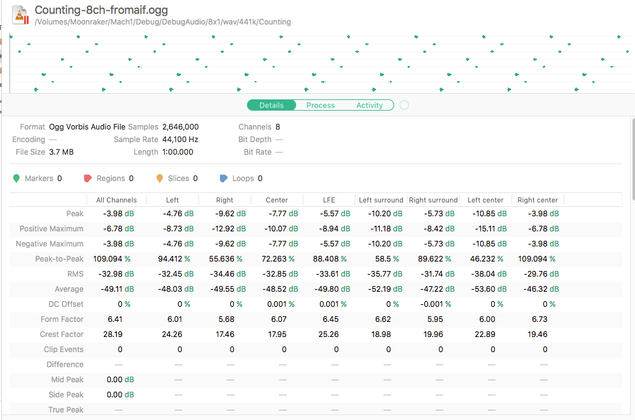This screenshot has height=420, width=635.
Task: Show the Activity tab
Action: 369,105
